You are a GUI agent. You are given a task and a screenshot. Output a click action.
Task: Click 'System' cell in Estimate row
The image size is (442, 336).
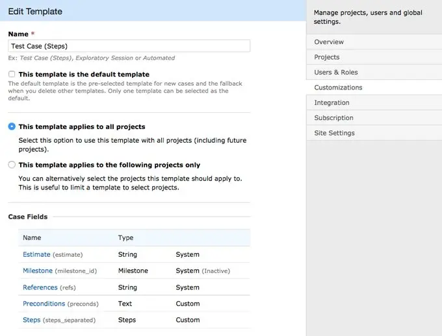[x=187, y=254]
